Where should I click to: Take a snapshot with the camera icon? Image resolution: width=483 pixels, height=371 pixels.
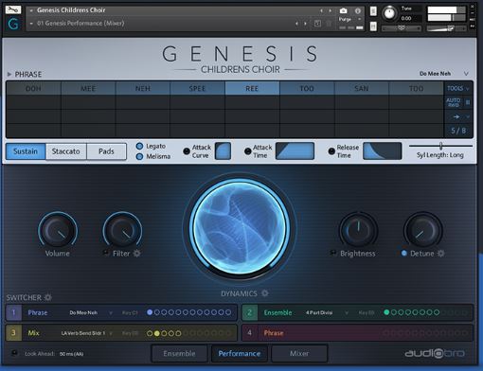tap(343, 11)
